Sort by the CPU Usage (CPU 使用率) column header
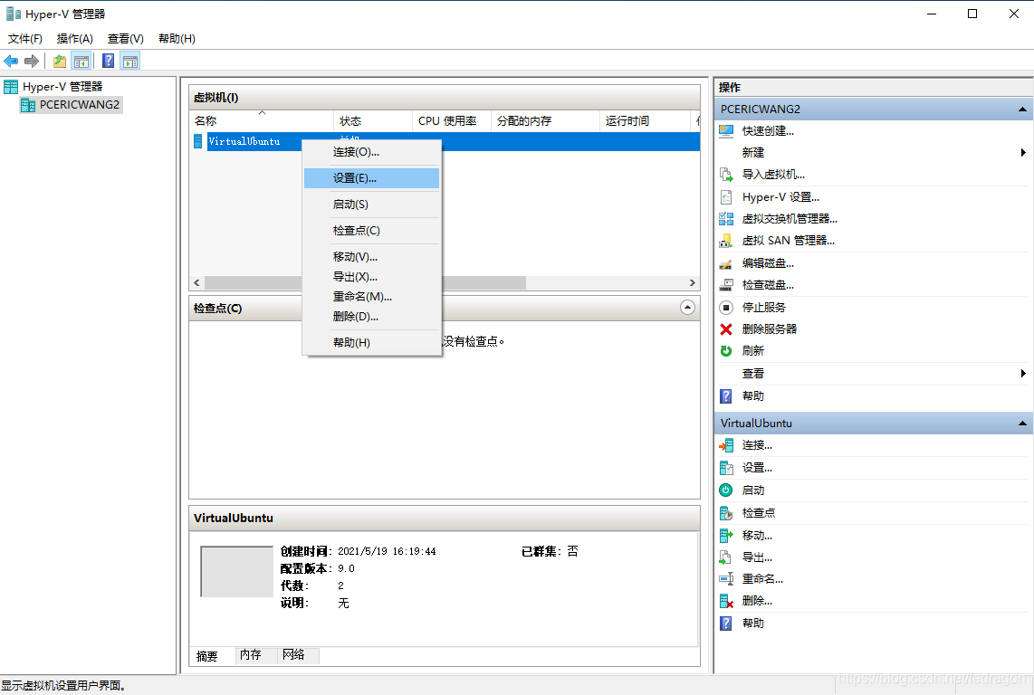Viewport: 1034px width, 695px height. click(x=451, y=121)
